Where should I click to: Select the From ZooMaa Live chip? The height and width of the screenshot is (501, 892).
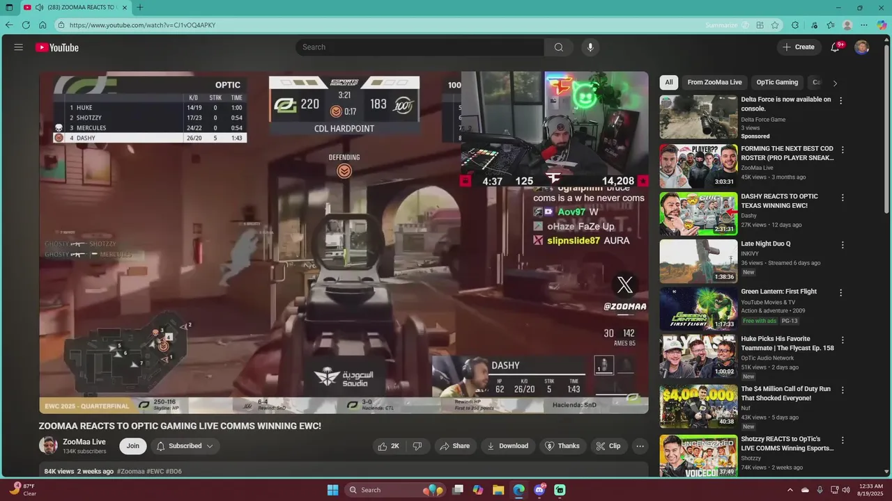point(714,82)
